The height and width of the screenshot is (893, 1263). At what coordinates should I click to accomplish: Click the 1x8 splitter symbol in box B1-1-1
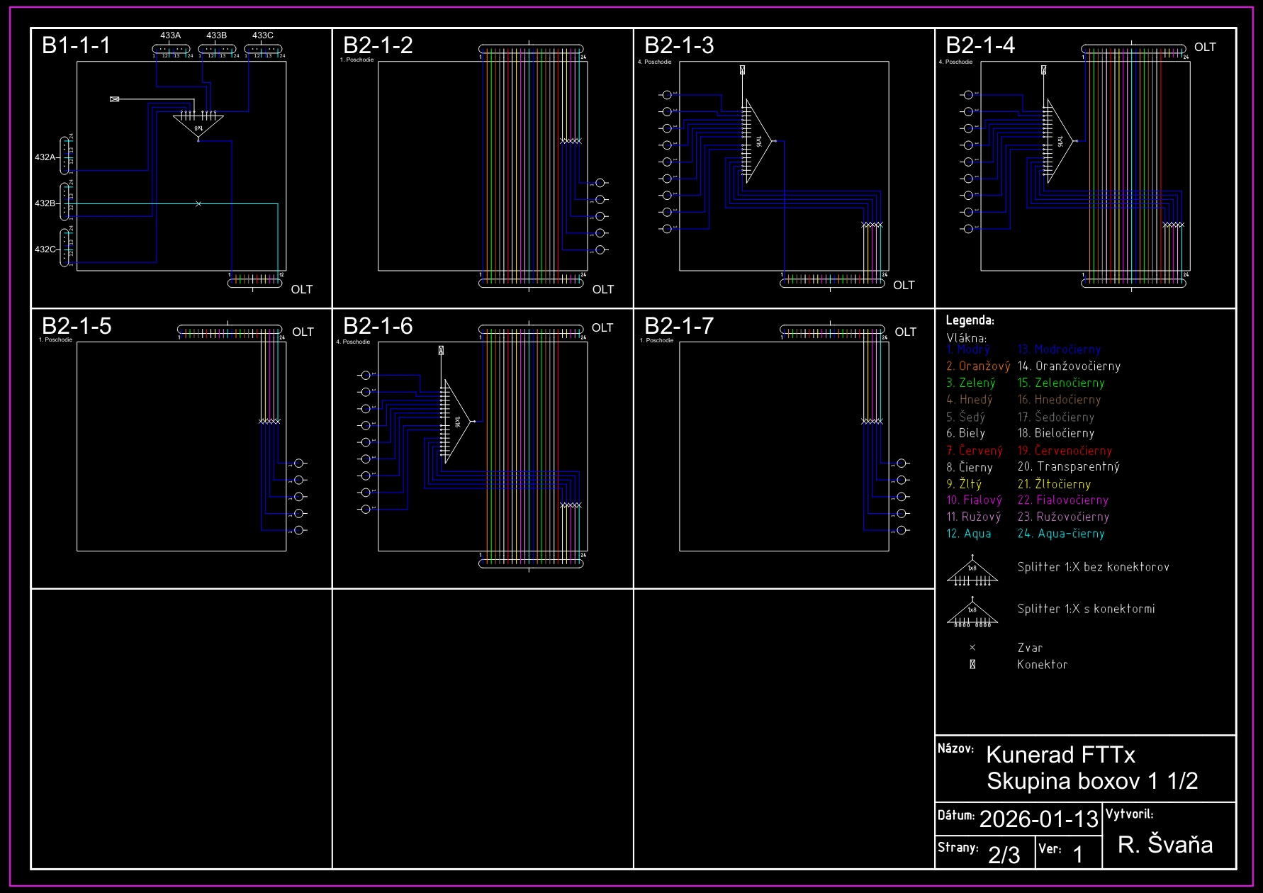(198, 125)
